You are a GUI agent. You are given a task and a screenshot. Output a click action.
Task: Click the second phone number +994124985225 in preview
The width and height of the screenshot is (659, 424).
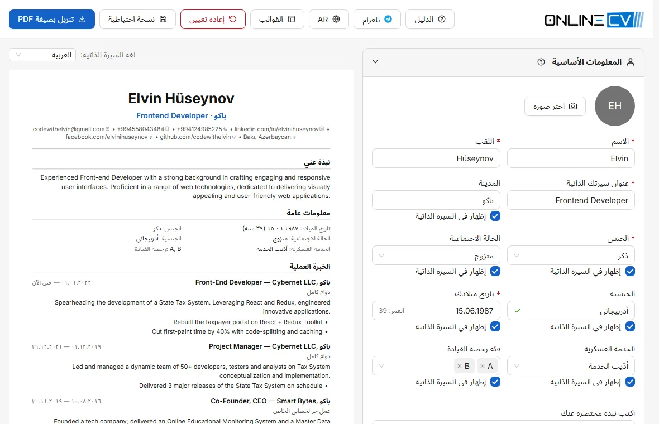point(199,129)
